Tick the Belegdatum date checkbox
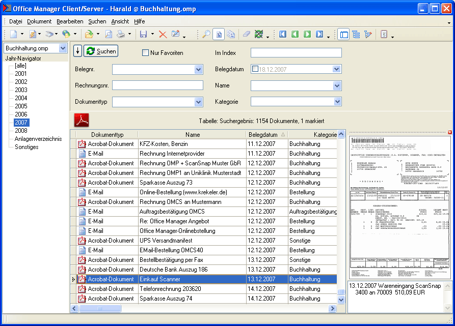The width and height of the screenshot is (455, 326). point(255,69)
